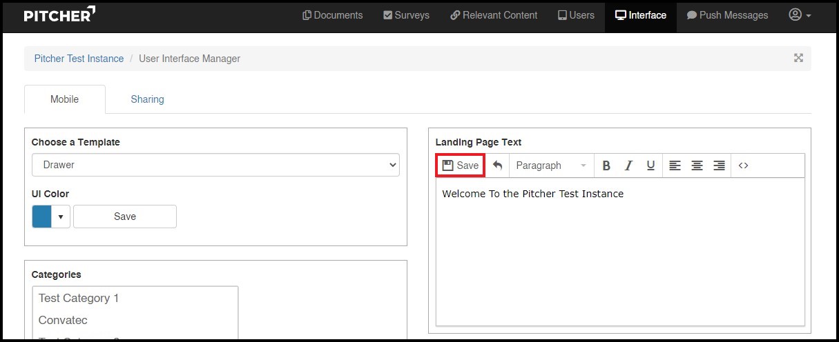The width and height of the screenshot is (839, 342).
Task: Open the Documents menu item
Action: [332, 15]
